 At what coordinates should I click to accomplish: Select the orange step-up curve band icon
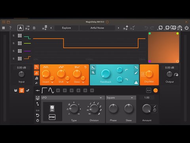(x=27, y=58)
